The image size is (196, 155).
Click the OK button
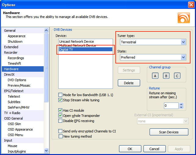pos(130,149)
